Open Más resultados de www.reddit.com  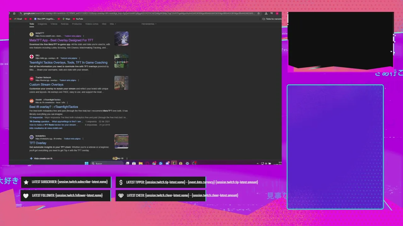46,128
